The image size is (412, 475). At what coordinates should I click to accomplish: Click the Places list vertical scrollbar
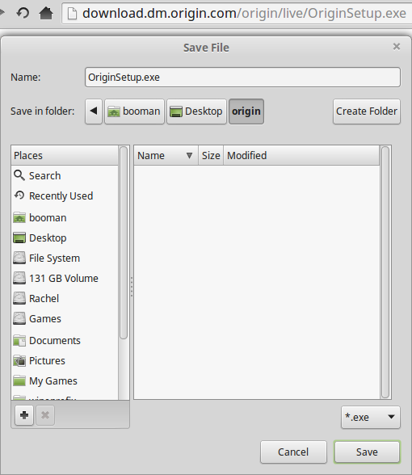tap(124, 242)
